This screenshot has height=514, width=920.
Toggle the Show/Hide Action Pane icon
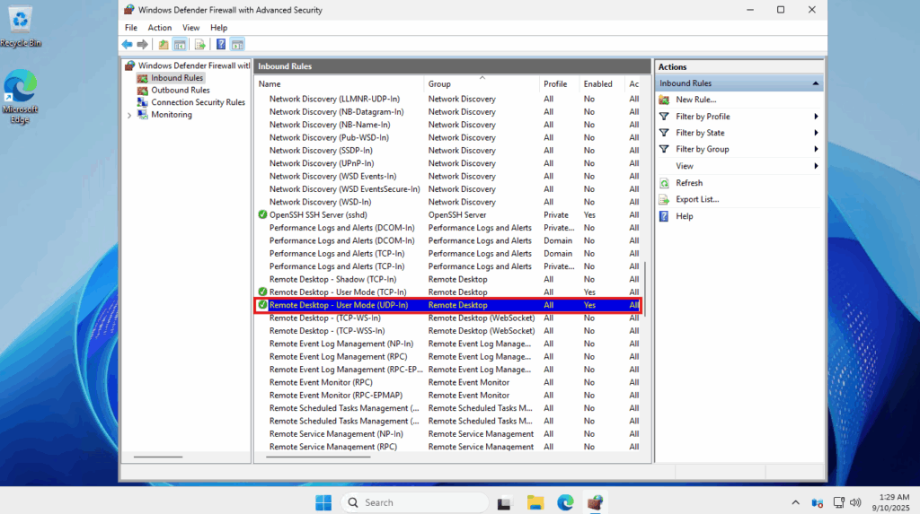(x=237, y=44)
